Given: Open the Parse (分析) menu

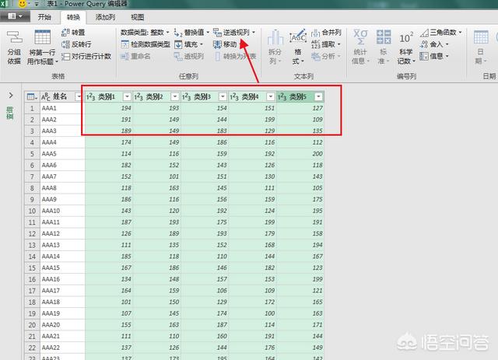Looking at the screenshot, I should click(326, 56).
